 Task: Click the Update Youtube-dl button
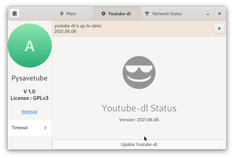tap(139, 144)
